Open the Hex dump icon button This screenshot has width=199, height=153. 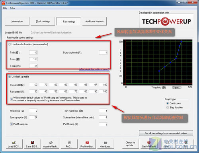[x=105, y=144]
